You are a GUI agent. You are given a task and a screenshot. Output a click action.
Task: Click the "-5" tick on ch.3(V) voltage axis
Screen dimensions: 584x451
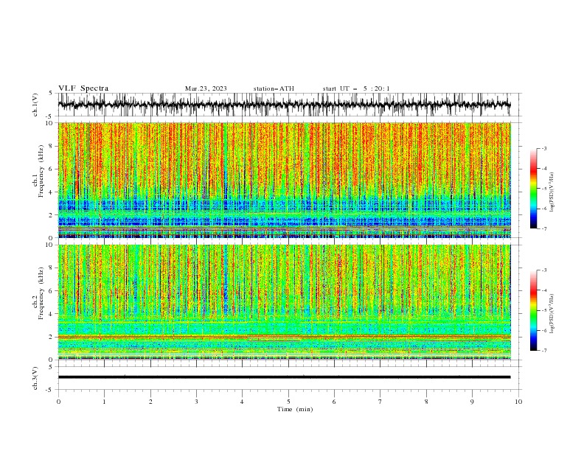pyautogui.click(x=50, y=390)
